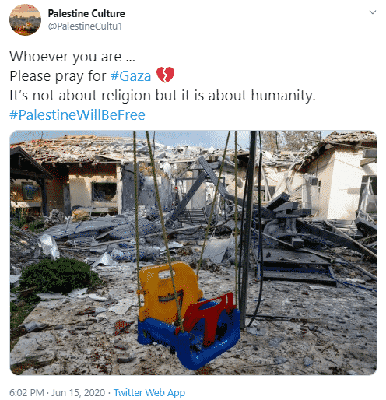The width and height of the screenshot is (386, 400).
Task: Click 'Please pray for' text in tweet
Action: pos(58,76)
